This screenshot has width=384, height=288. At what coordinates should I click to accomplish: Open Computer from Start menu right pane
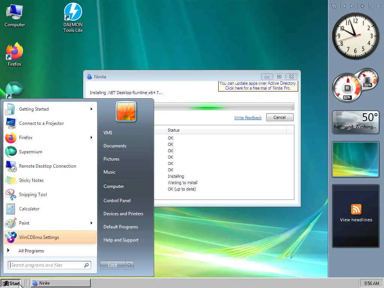[x=113, y=186]
